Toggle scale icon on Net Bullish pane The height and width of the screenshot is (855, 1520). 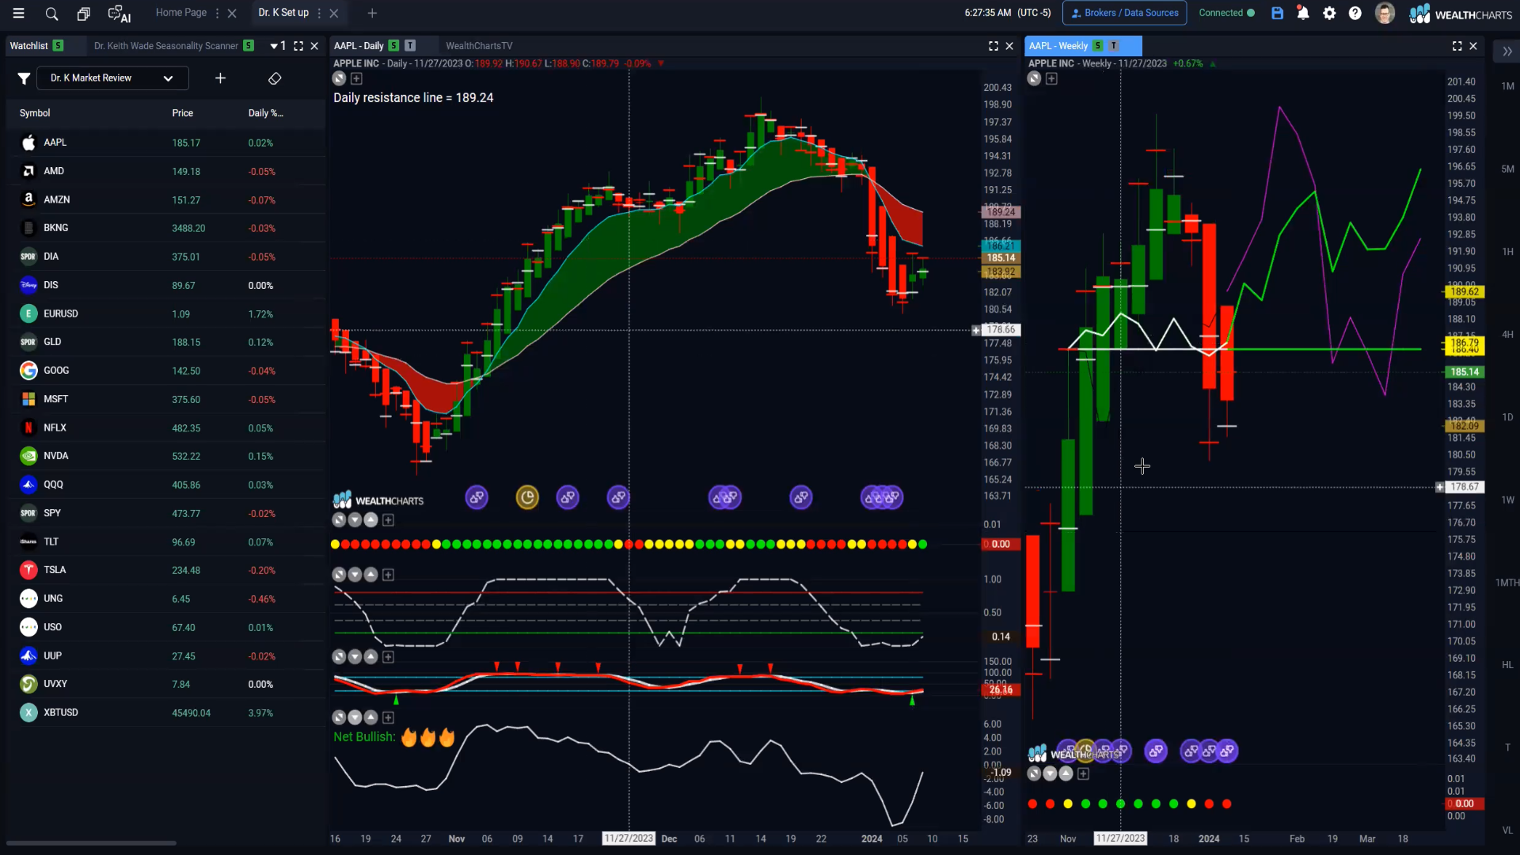pos(339,717)
